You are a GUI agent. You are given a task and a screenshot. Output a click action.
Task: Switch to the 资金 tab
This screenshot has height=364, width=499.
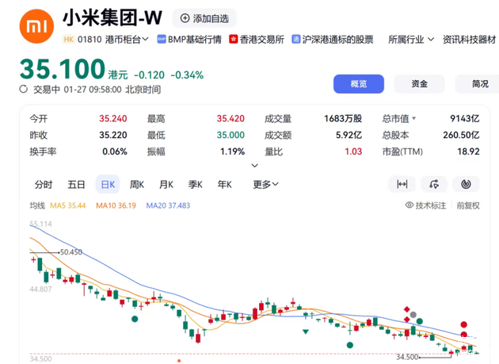(419, 84)
